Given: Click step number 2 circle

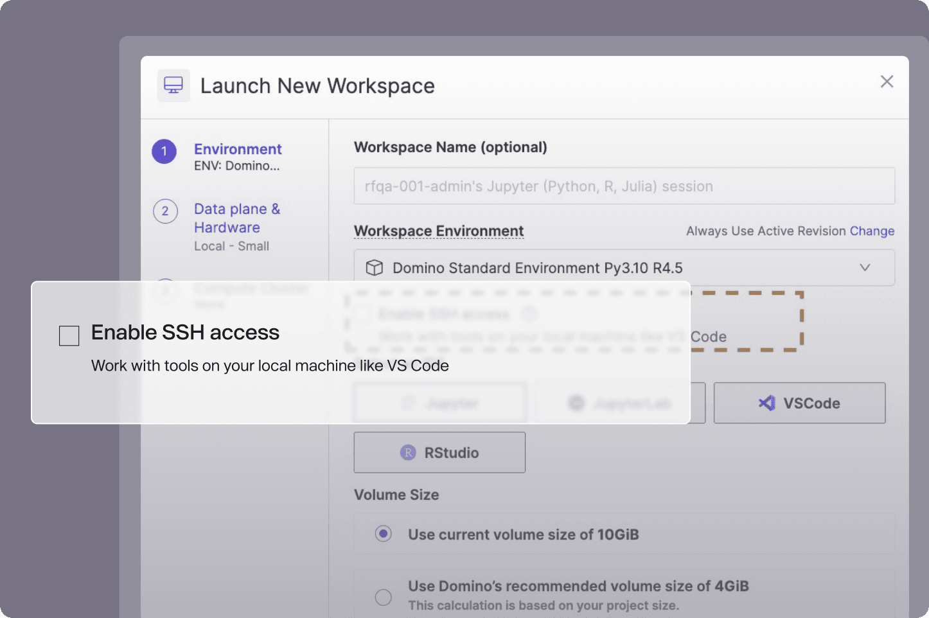Looking at the screenshot, I should (x=165, y=211).
